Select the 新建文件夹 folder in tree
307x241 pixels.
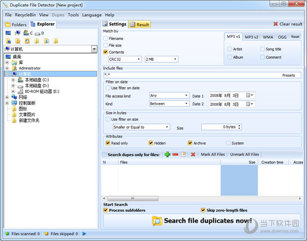(x=29, y=120)
